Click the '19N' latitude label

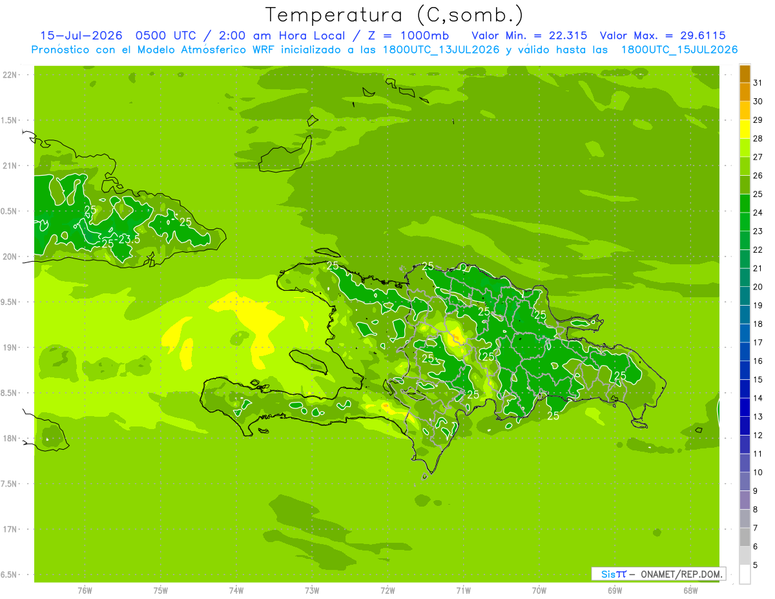click(10, 348)
